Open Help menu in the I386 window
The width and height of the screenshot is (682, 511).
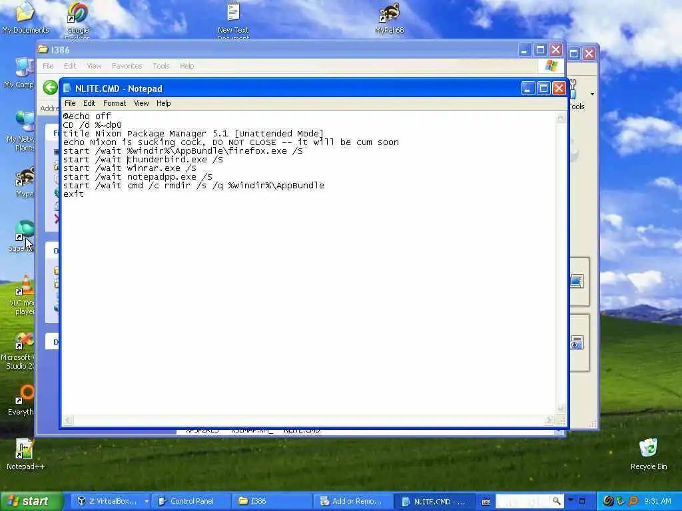coord(187,66)
